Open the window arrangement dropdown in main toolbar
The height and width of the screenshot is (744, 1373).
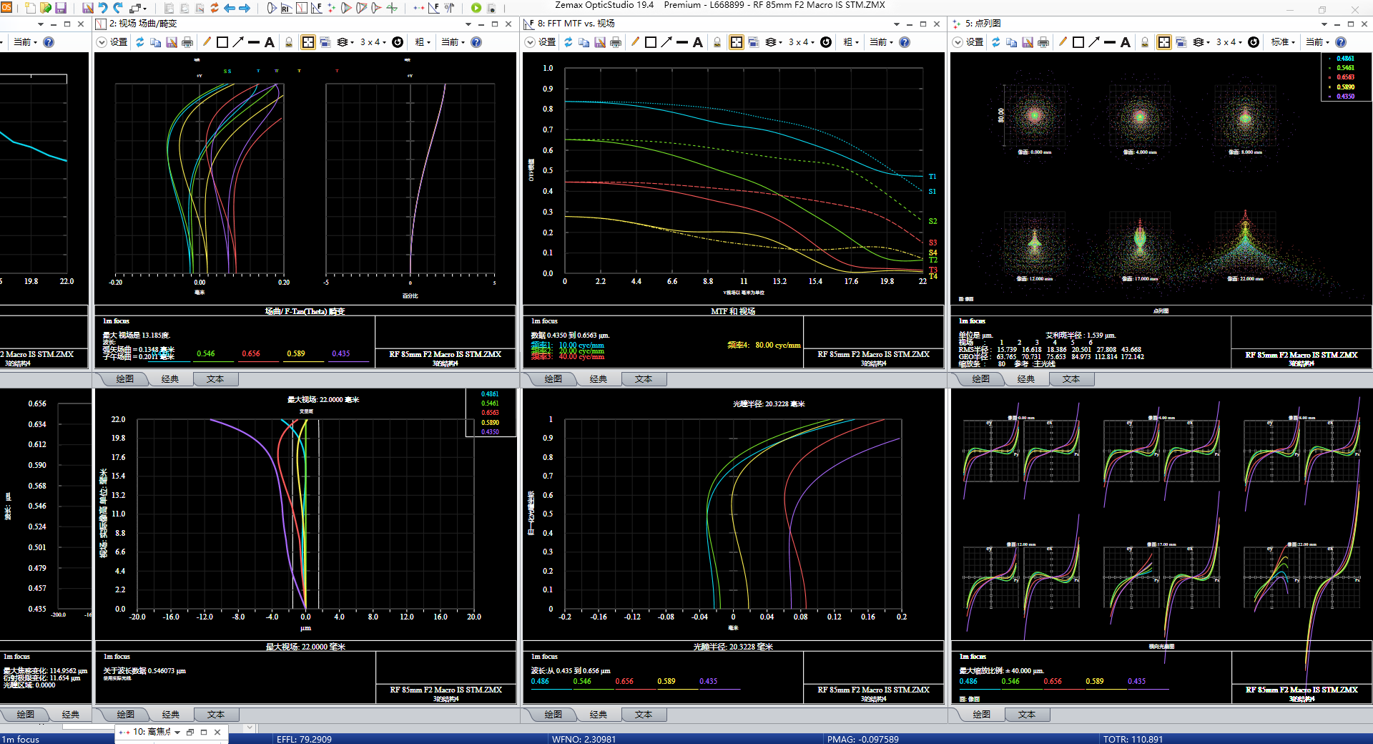137,8
